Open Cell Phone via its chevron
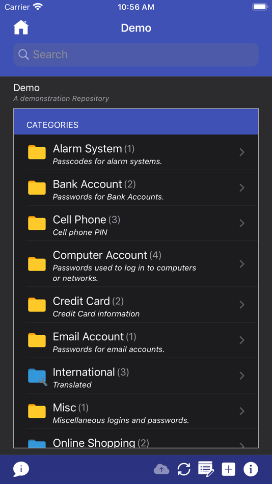Viewport: 272px width, 484px height. coord(242,223)
